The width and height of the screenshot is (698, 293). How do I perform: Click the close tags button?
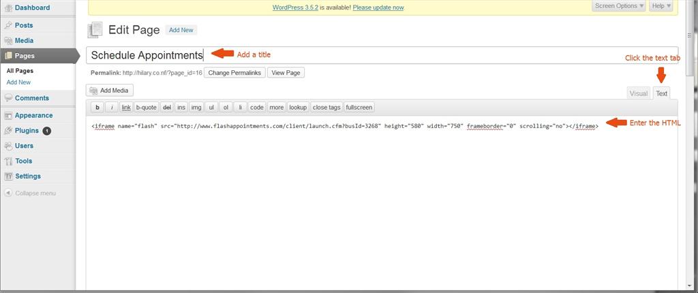[x=327, y=107]
